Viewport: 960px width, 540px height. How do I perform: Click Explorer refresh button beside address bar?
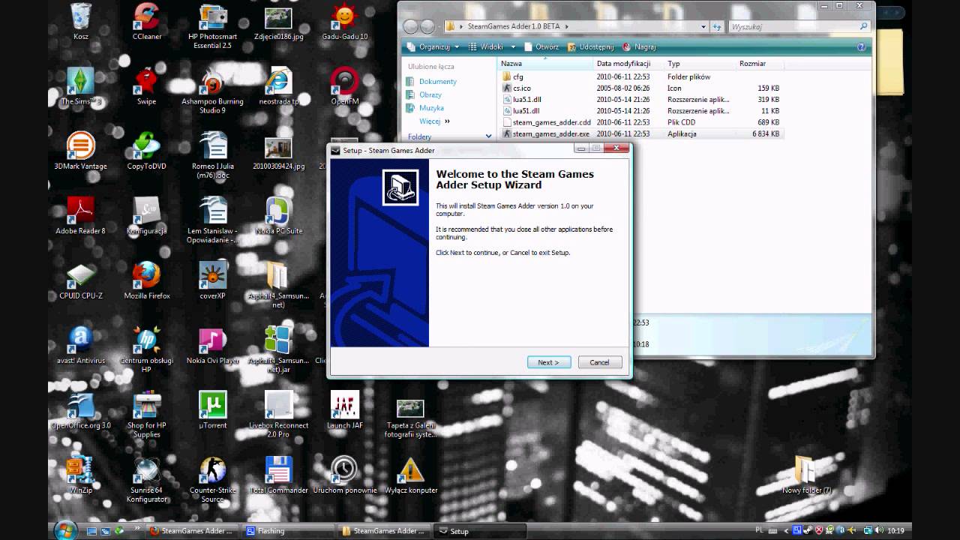(716, 26)
